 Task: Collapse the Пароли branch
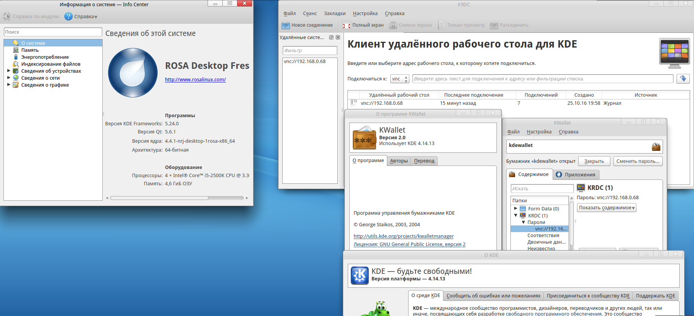pos(523,222)
